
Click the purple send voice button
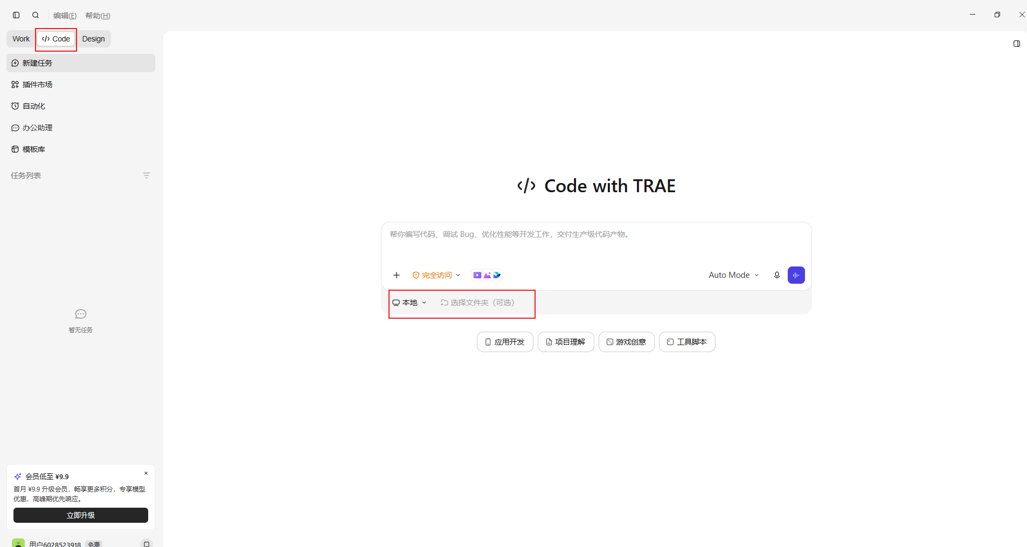point(796,275)
